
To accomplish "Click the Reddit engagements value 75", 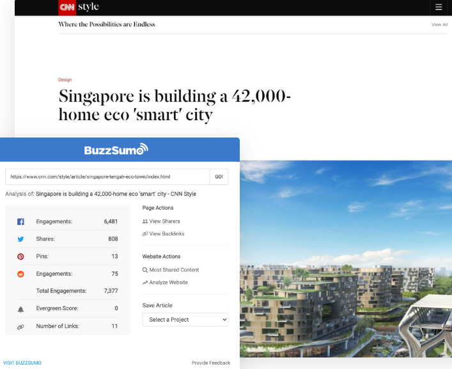I will 114,274.
